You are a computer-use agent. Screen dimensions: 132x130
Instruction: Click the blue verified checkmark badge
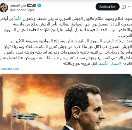tap(39, 6)
